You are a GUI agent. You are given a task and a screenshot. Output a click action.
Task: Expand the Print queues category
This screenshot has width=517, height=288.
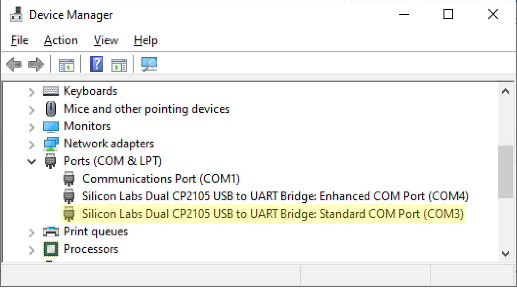(32, 233)
